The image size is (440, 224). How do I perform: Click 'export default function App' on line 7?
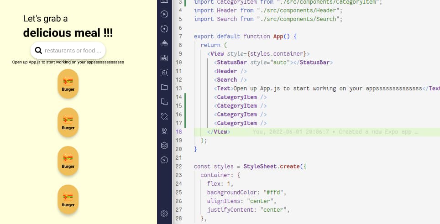click(239, 36)
